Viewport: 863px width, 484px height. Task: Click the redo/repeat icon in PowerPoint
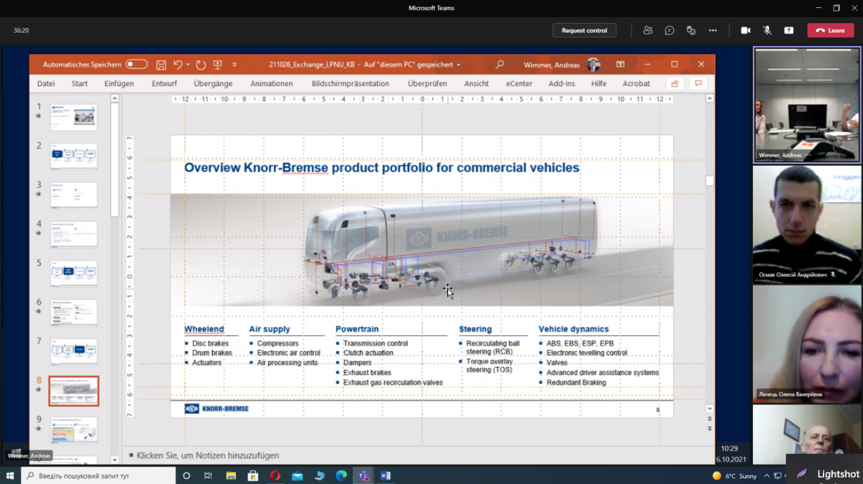tap(201, 65)
